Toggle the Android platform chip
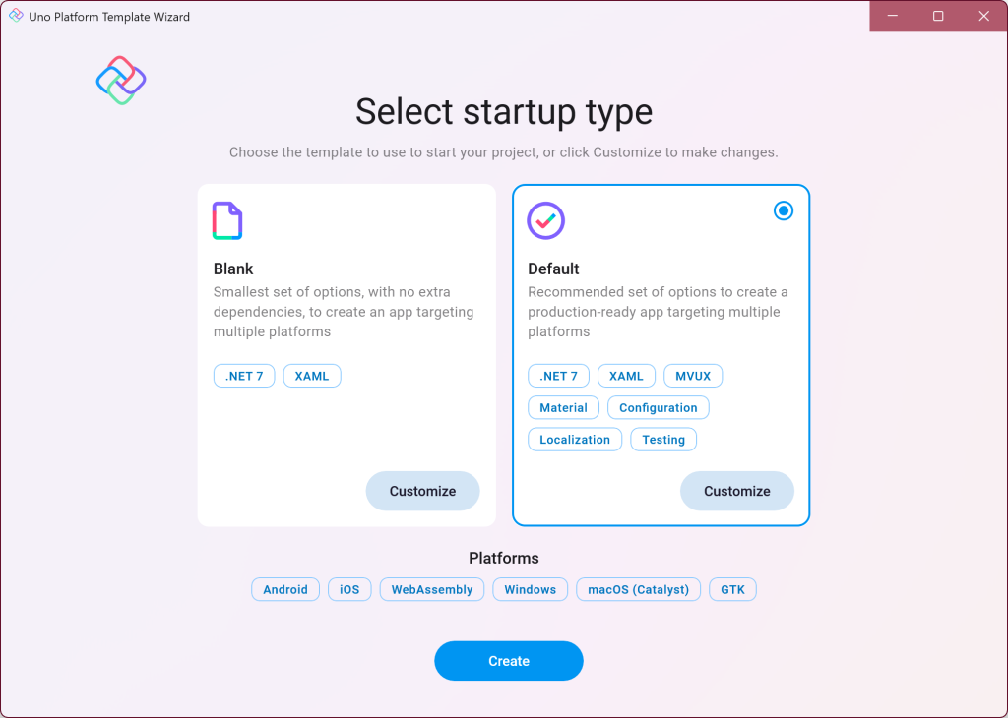This screenshot has height=718, width=1008. click(x=285, y=590)
